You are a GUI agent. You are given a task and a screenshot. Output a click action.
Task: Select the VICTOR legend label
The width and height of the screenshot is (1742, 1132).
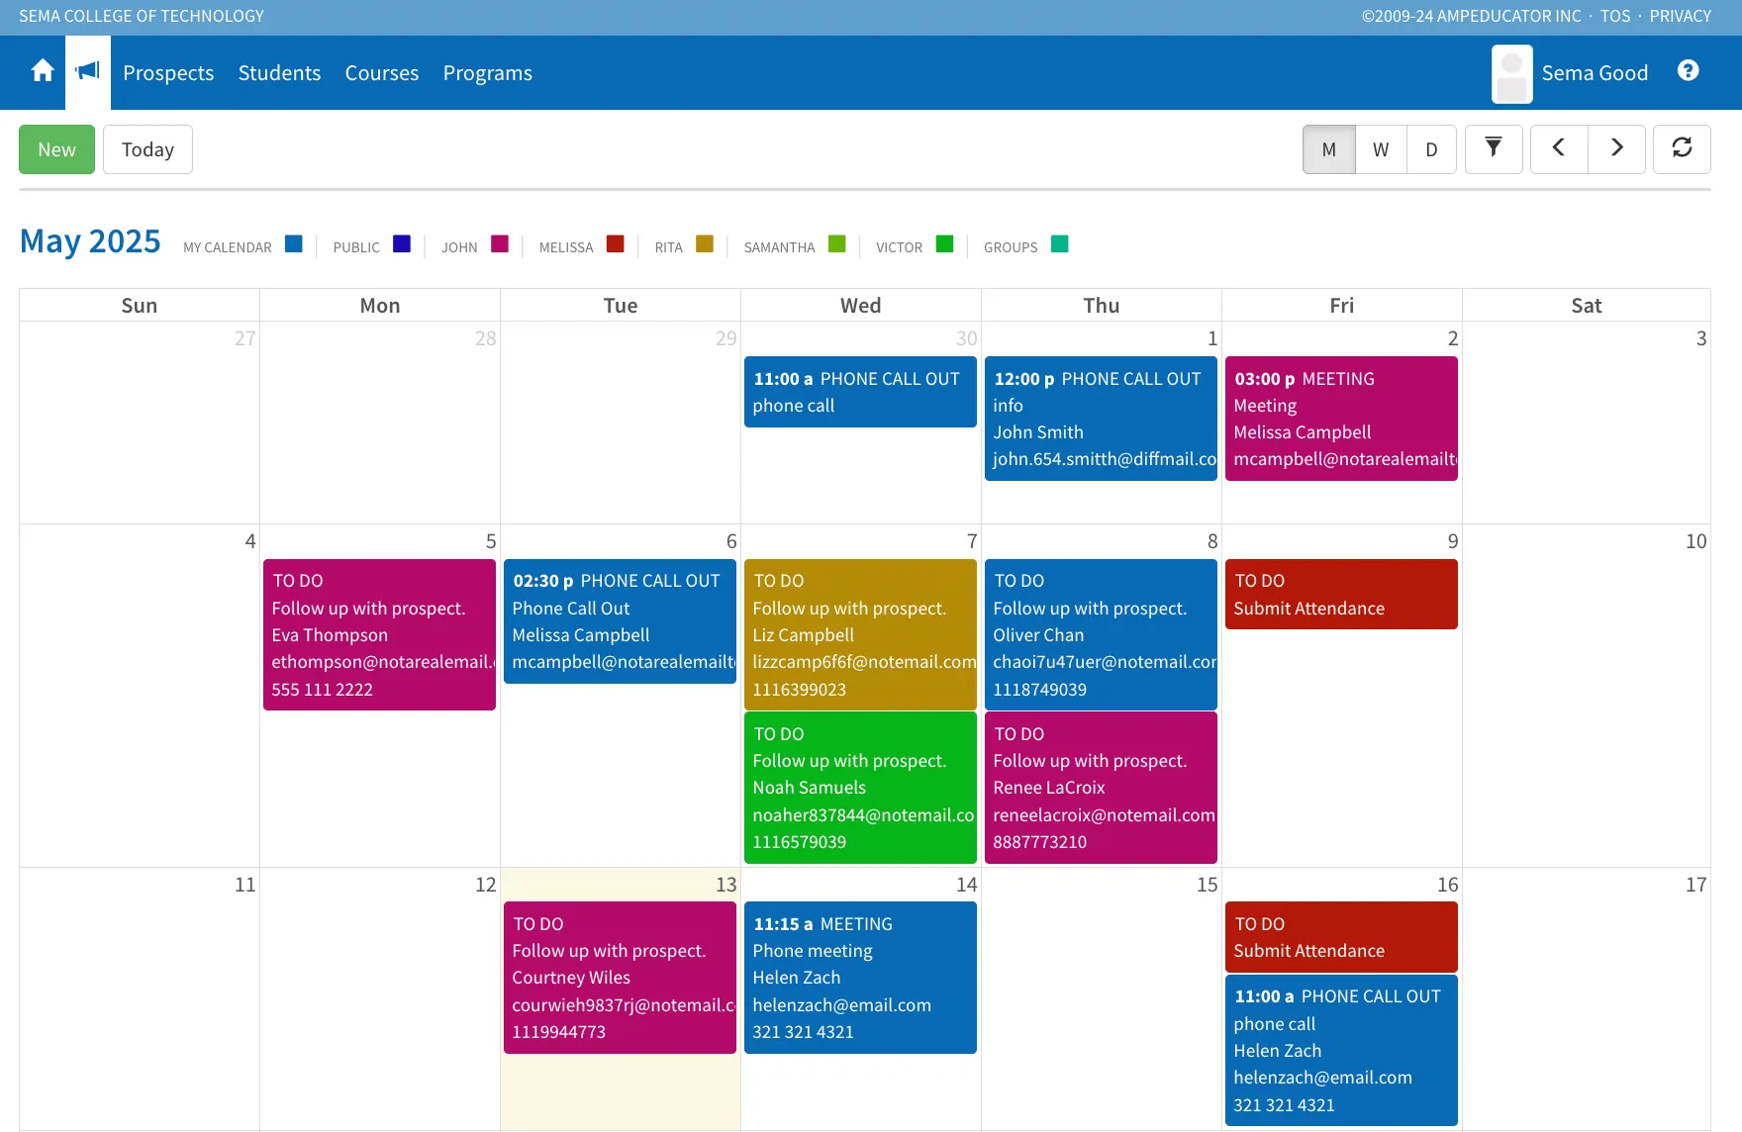click(x=899, y=247)
